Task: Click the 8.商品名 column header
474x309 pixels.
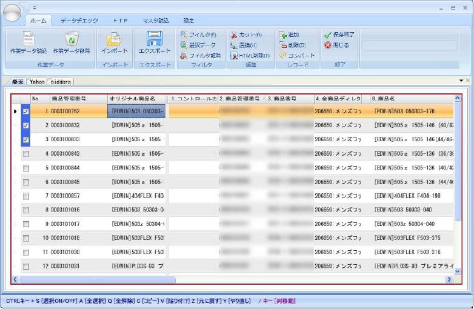Action: pyautogui.click(x=412, y=99)
